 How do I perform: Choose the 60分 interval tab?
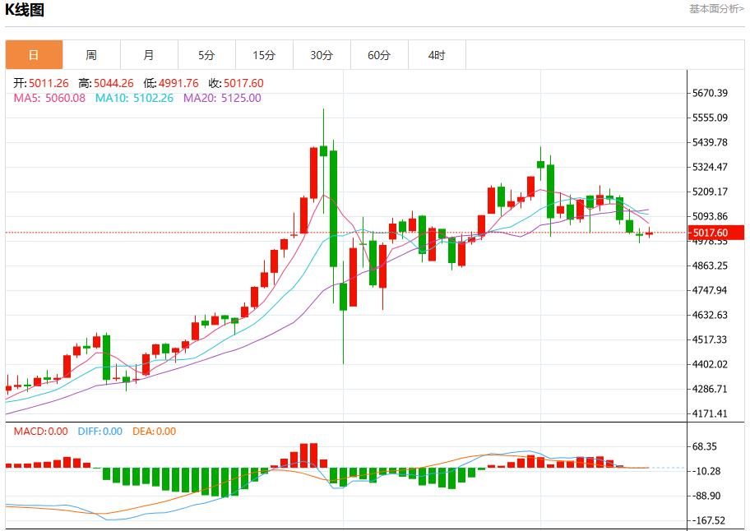(x=379, y=55)
